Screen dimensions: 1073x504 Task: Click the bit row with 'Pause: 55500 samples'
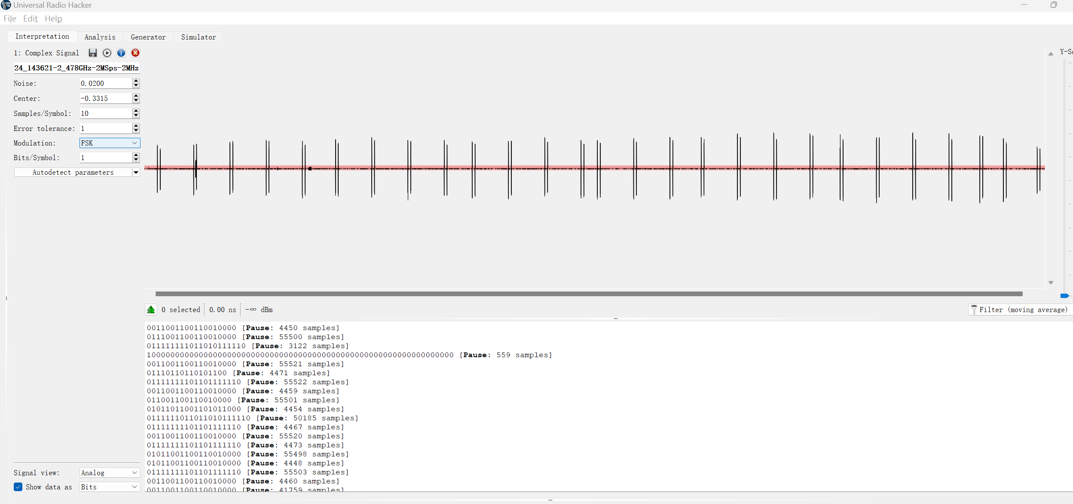pyautogui.click(x=245, y=337)
